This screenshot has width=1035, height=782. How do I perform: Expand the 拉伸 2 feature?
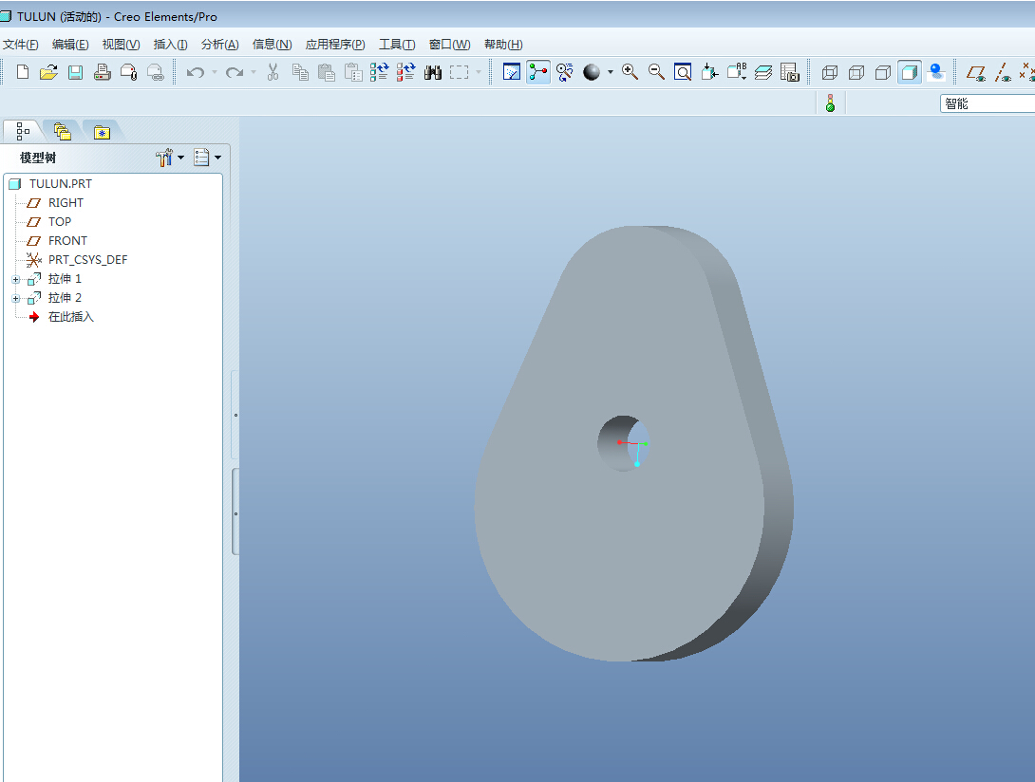click(x=16, y=298)
